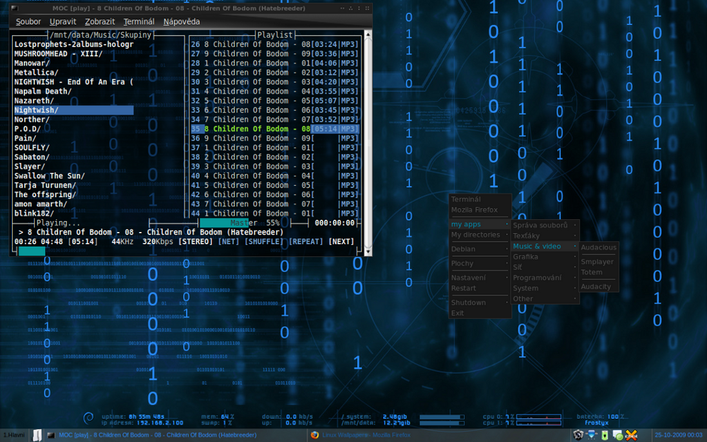The height and width of the screenshot is (442, 707).
Task: Open the Texťáky submenu entry
Action: [x=545, y=236]
